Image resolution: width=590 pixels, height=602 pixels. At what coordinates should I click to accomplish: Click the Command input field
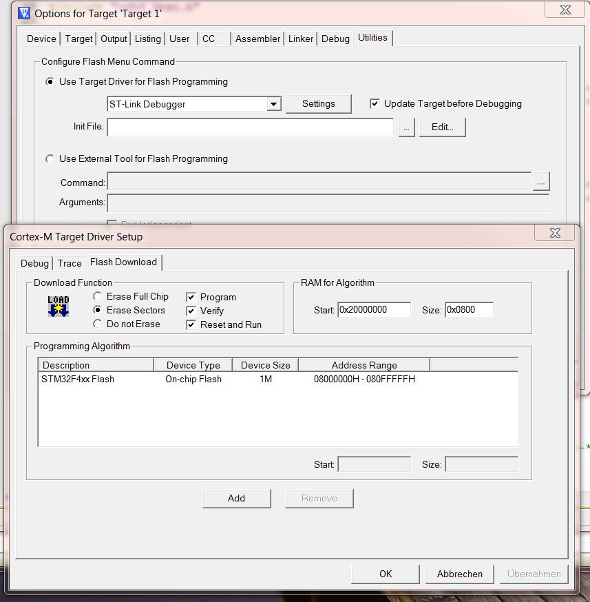(x=319, y=181)
